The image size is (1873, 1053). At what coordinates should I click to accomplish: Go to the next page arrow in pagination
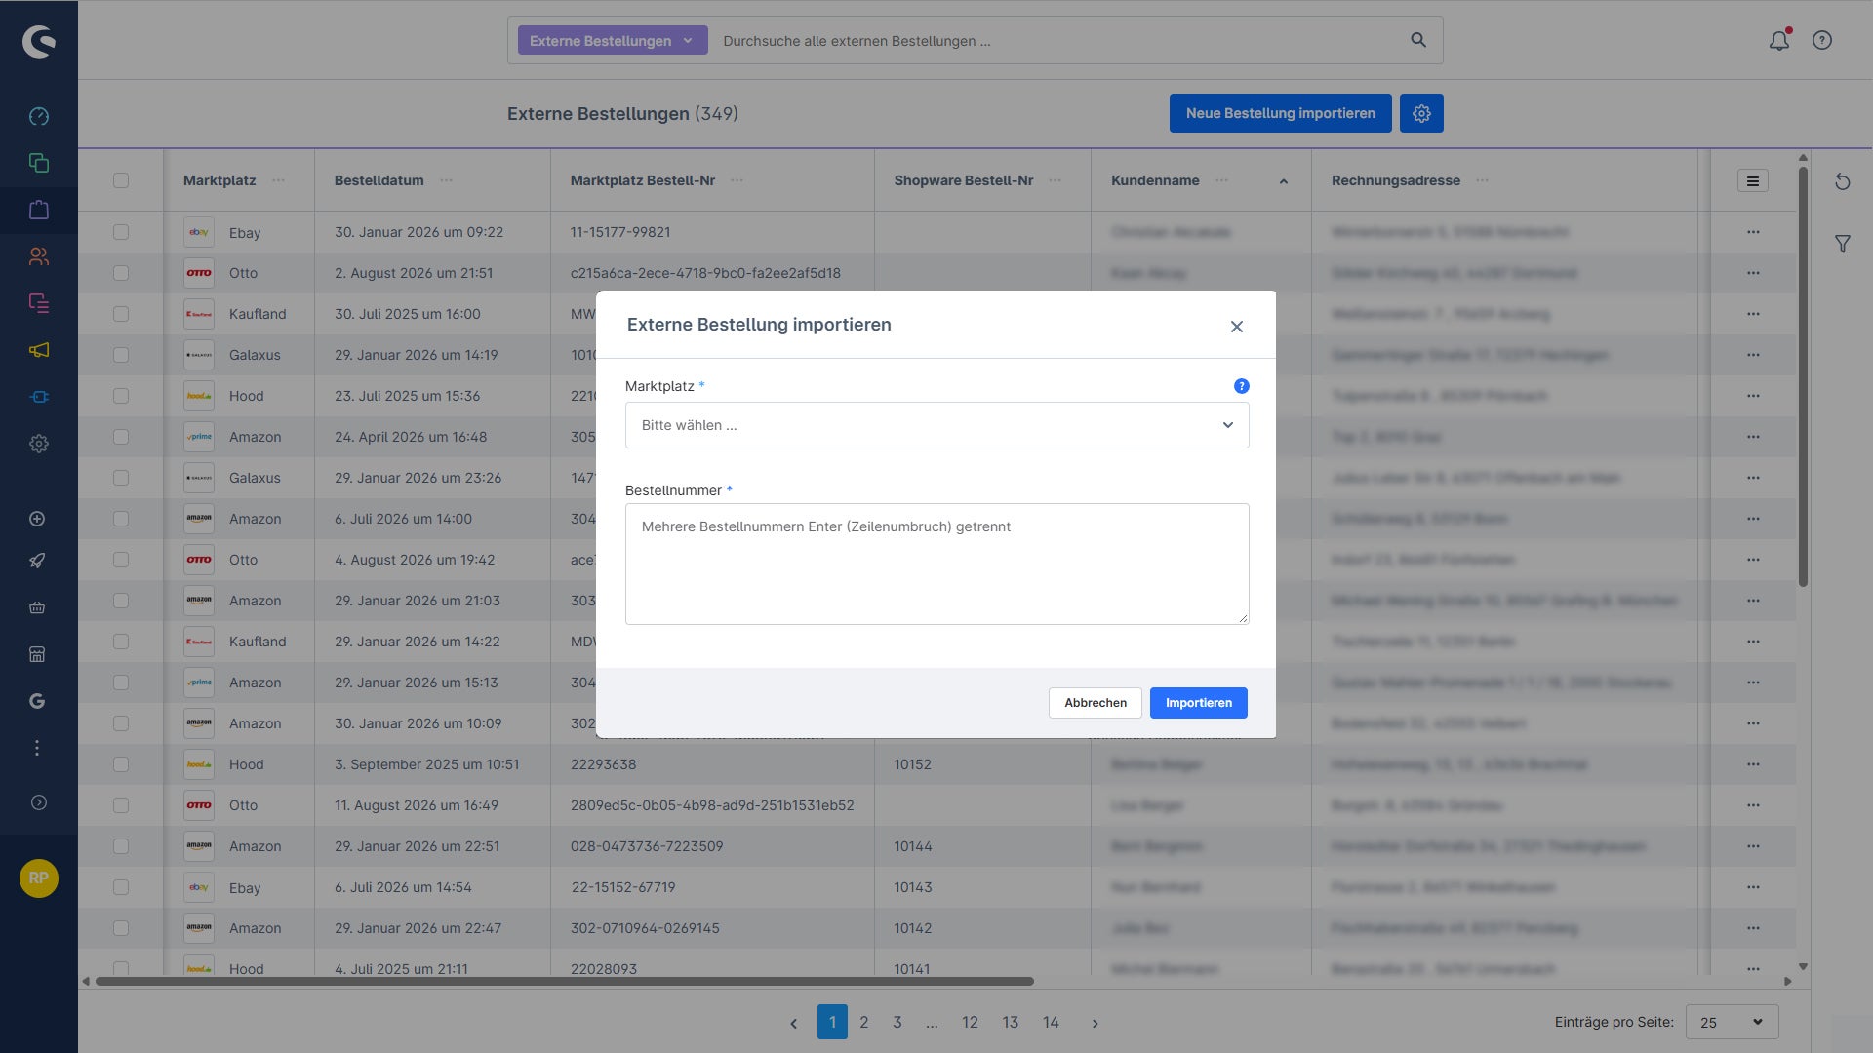click(x=1095, y=1023)
